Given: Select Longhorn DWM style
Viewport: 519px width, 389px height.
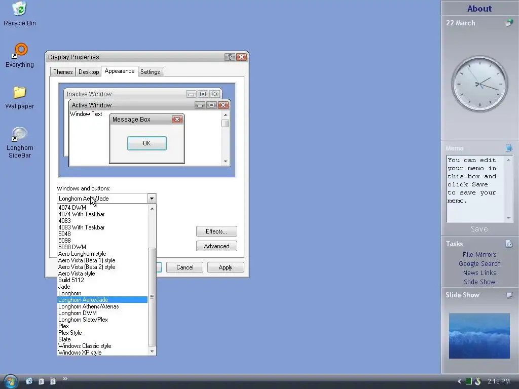Looking at the screenshot, I should point(102,313).
